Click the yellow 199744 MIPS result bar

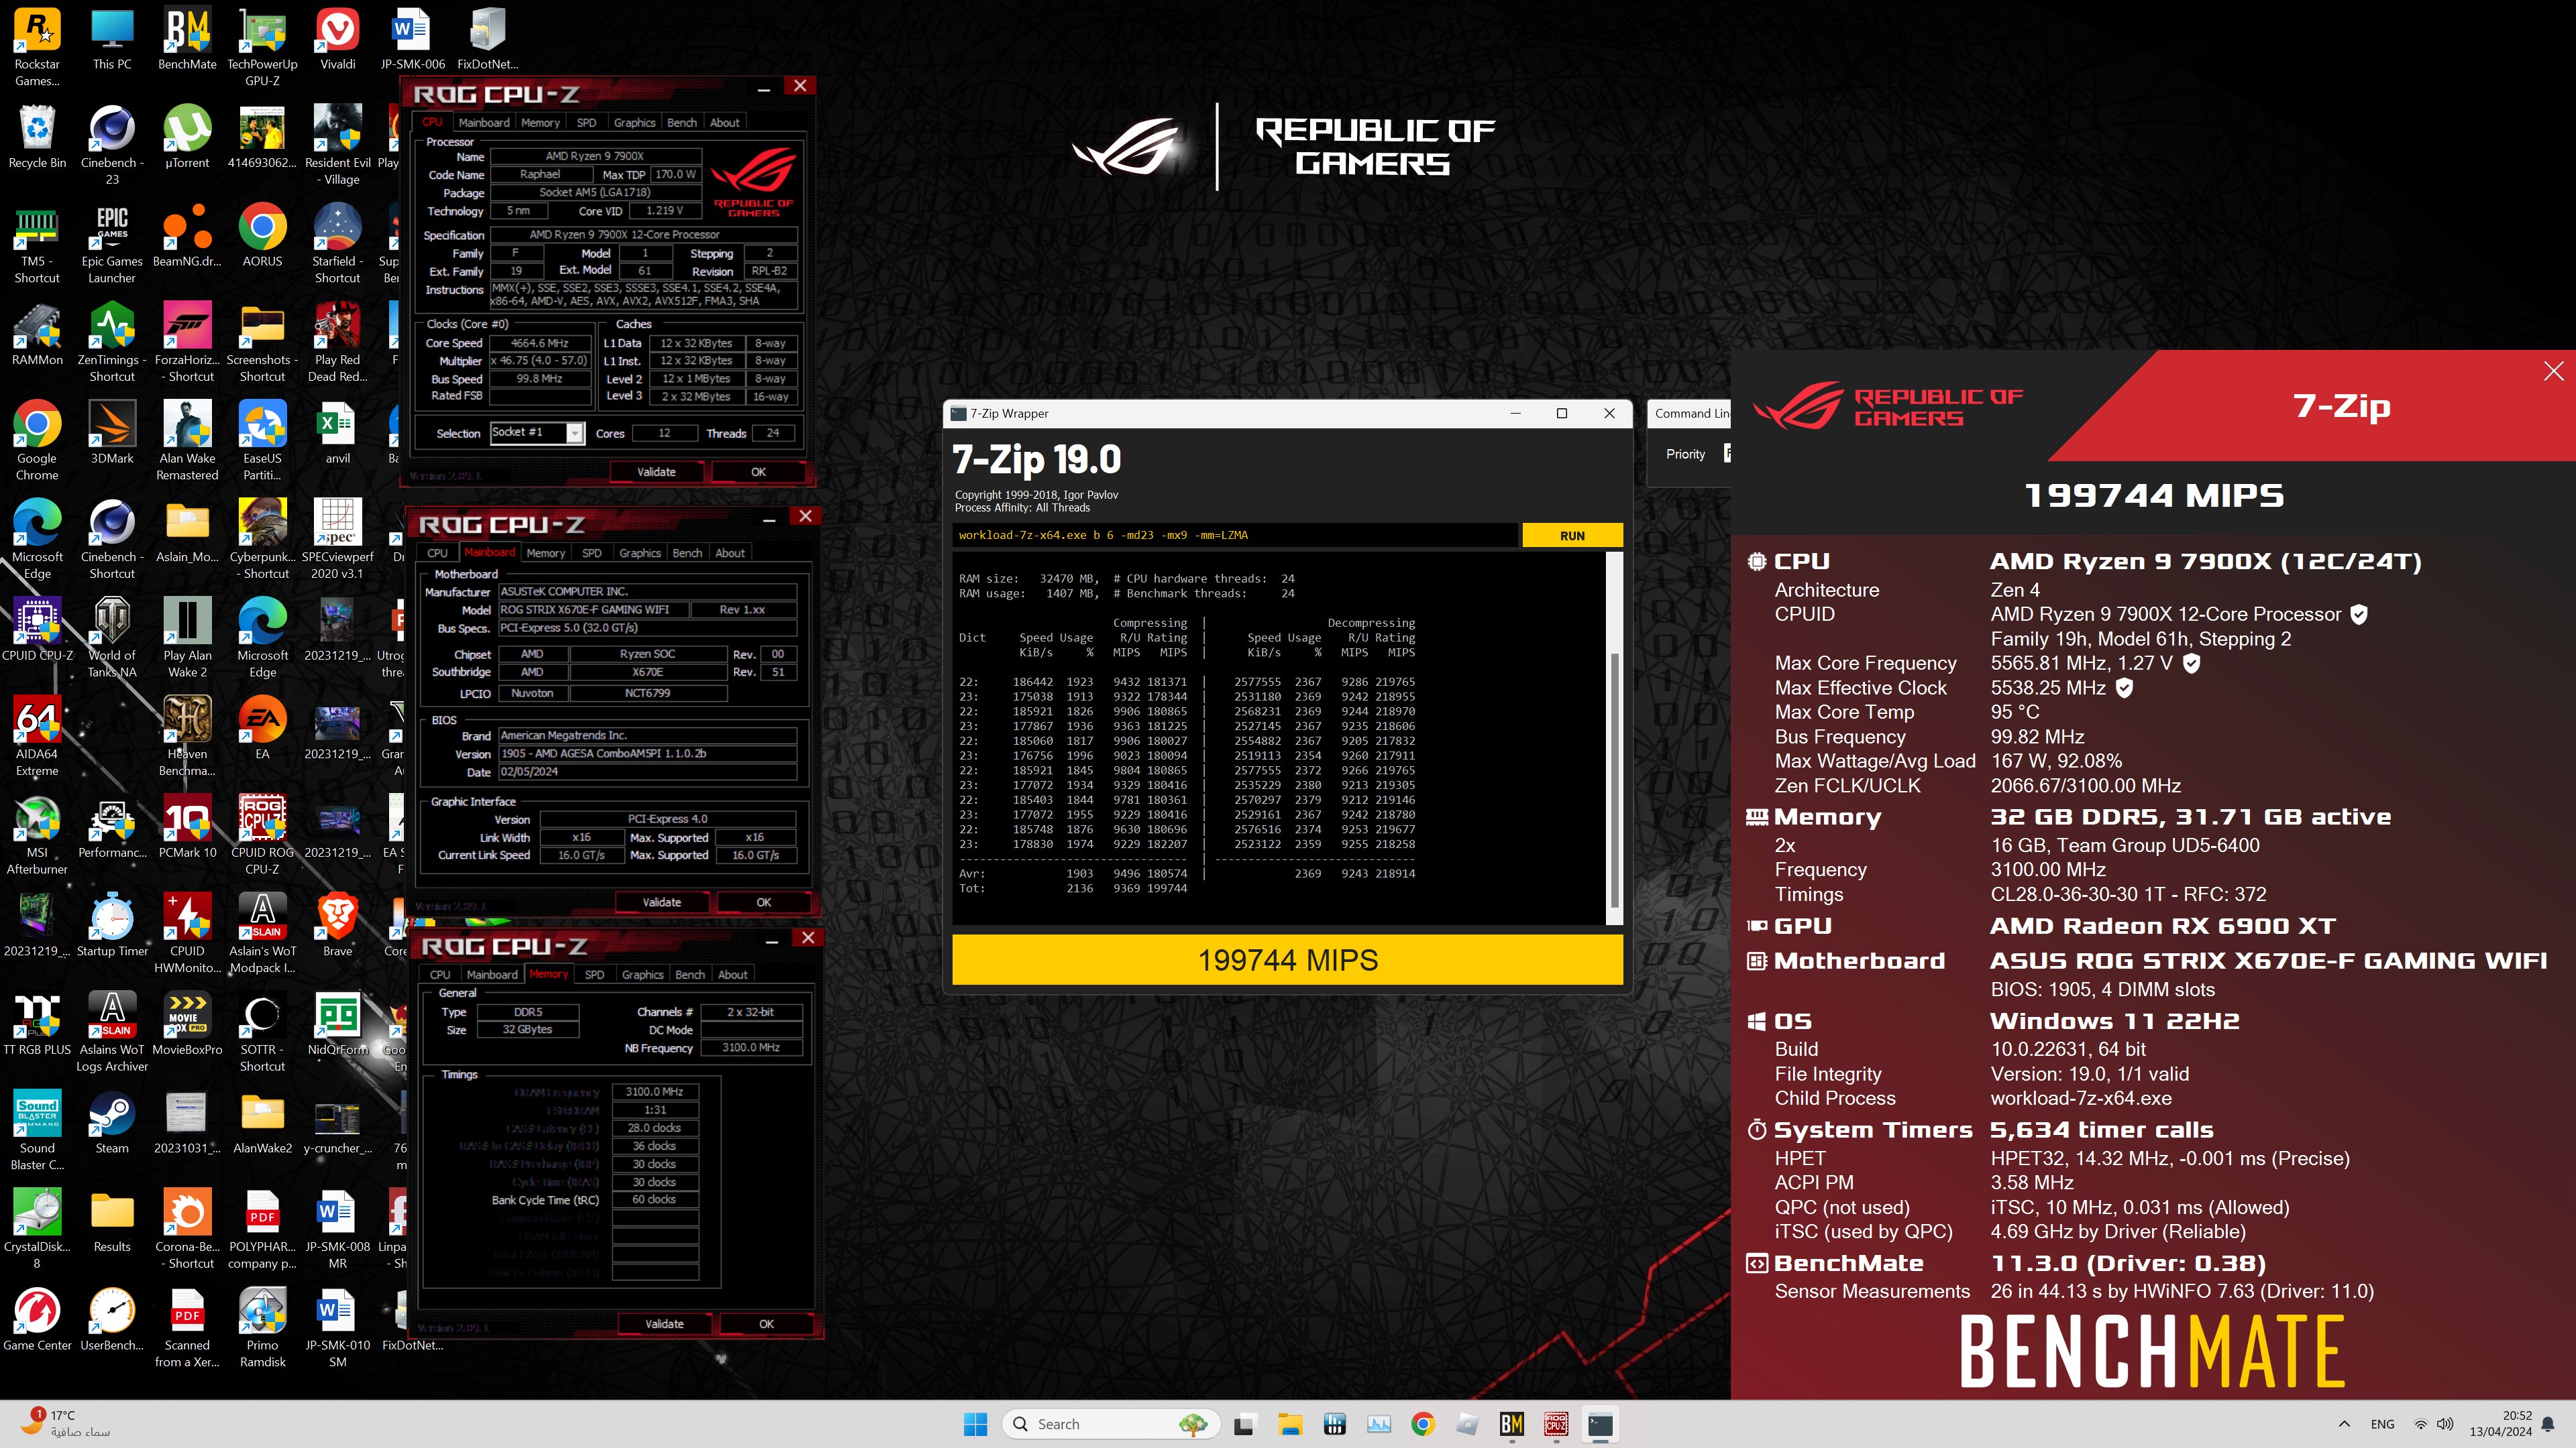coord(1287,961)
